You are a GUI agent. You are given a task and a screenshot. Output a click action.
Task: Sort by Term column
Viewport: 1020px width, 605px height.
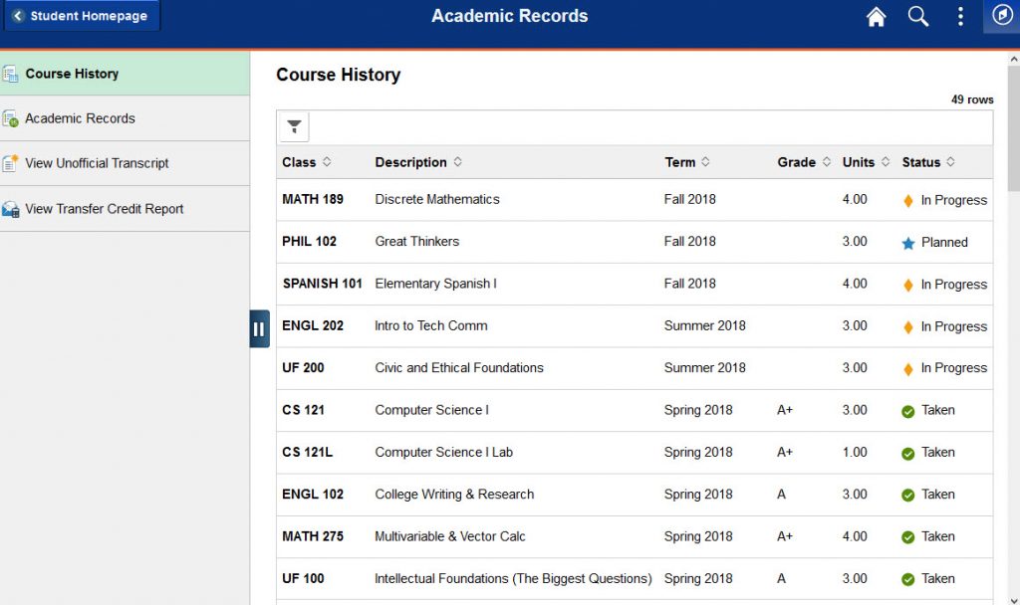687,162
